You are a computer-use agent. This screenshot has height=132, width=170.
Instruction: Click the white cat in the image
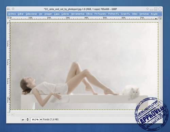point(131,92)
